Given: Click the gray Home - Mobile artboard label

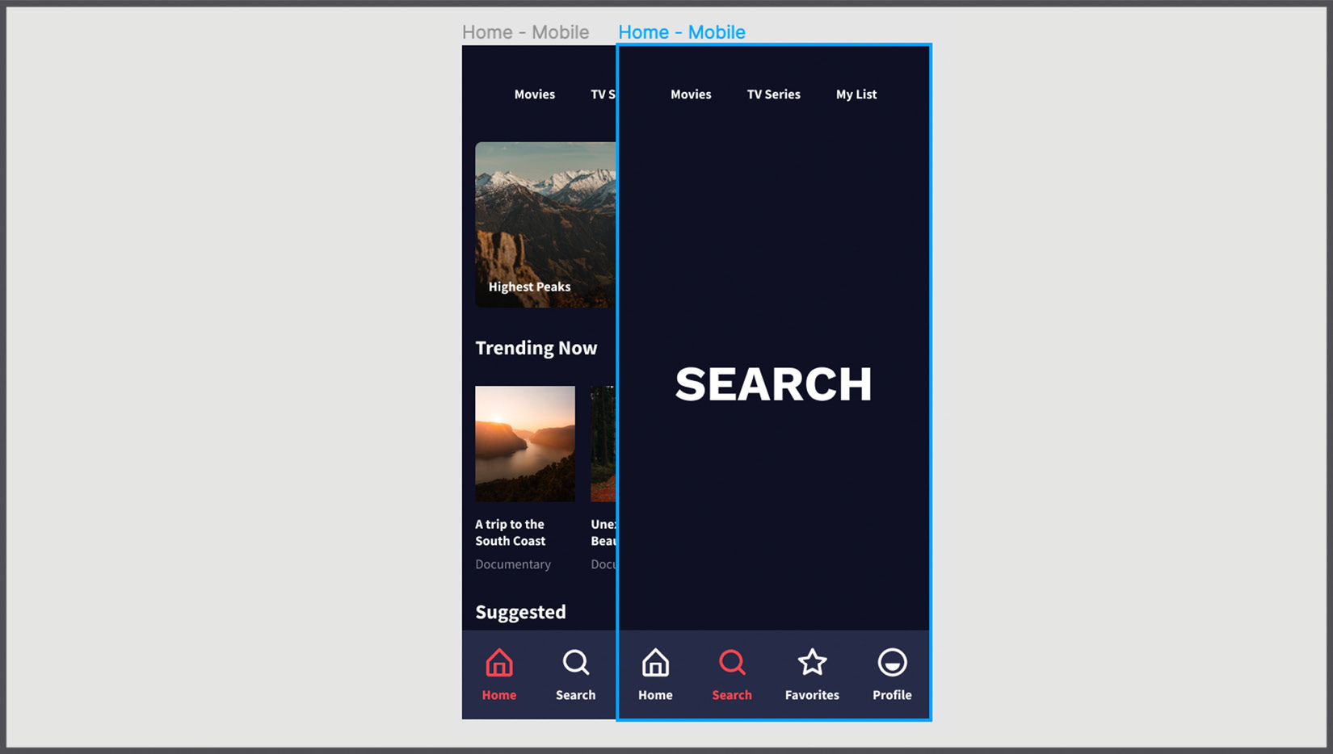Looking at the screenshot, I should pos(525,32).
